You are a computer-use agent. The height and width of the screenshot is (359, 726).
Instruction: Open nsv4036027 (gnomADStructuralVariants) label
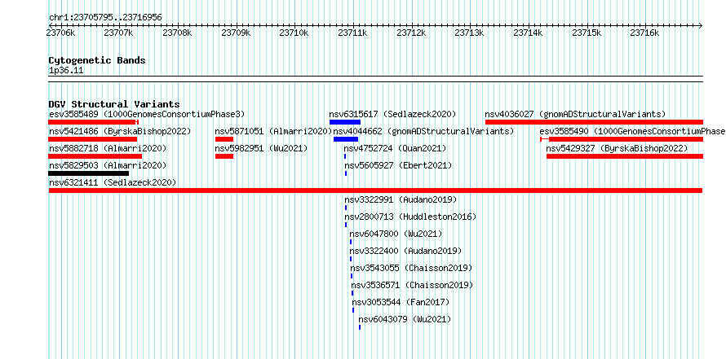coord(575,114)
